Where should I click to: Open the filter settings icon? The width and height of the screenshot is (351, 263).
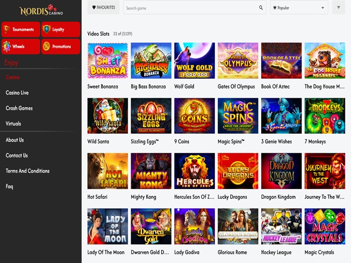[339, 8]
